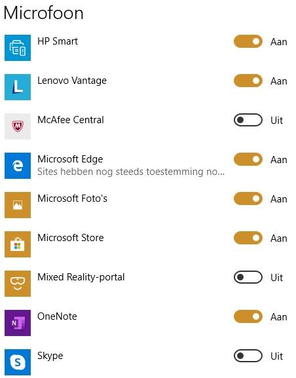Enable microphone access for McAfee Central

(x=248, y=120)
